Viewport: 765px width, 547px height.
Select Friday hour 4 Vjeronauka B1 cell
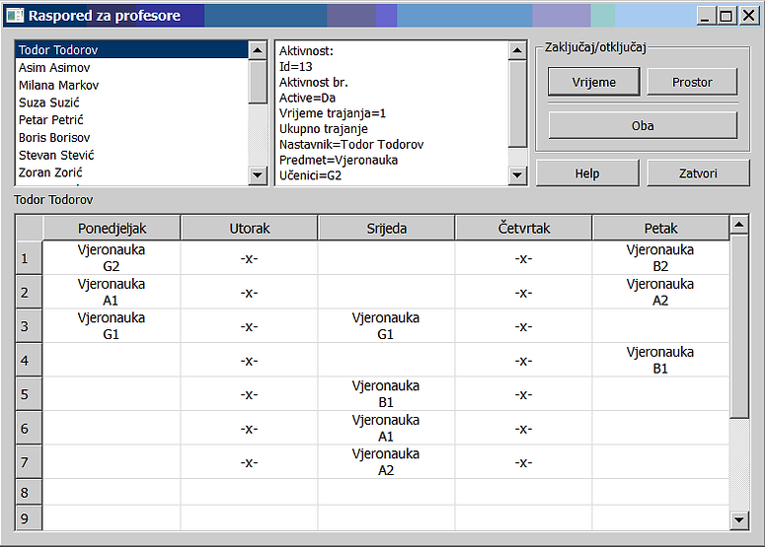pos(660,360)
